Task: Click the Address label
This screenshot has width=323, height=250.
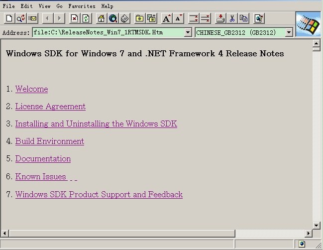Action: (x=16, y=33)
